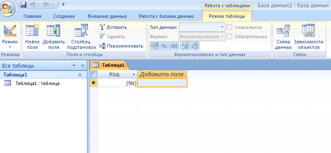Click Все таблицы pane header text

[18, 65]
